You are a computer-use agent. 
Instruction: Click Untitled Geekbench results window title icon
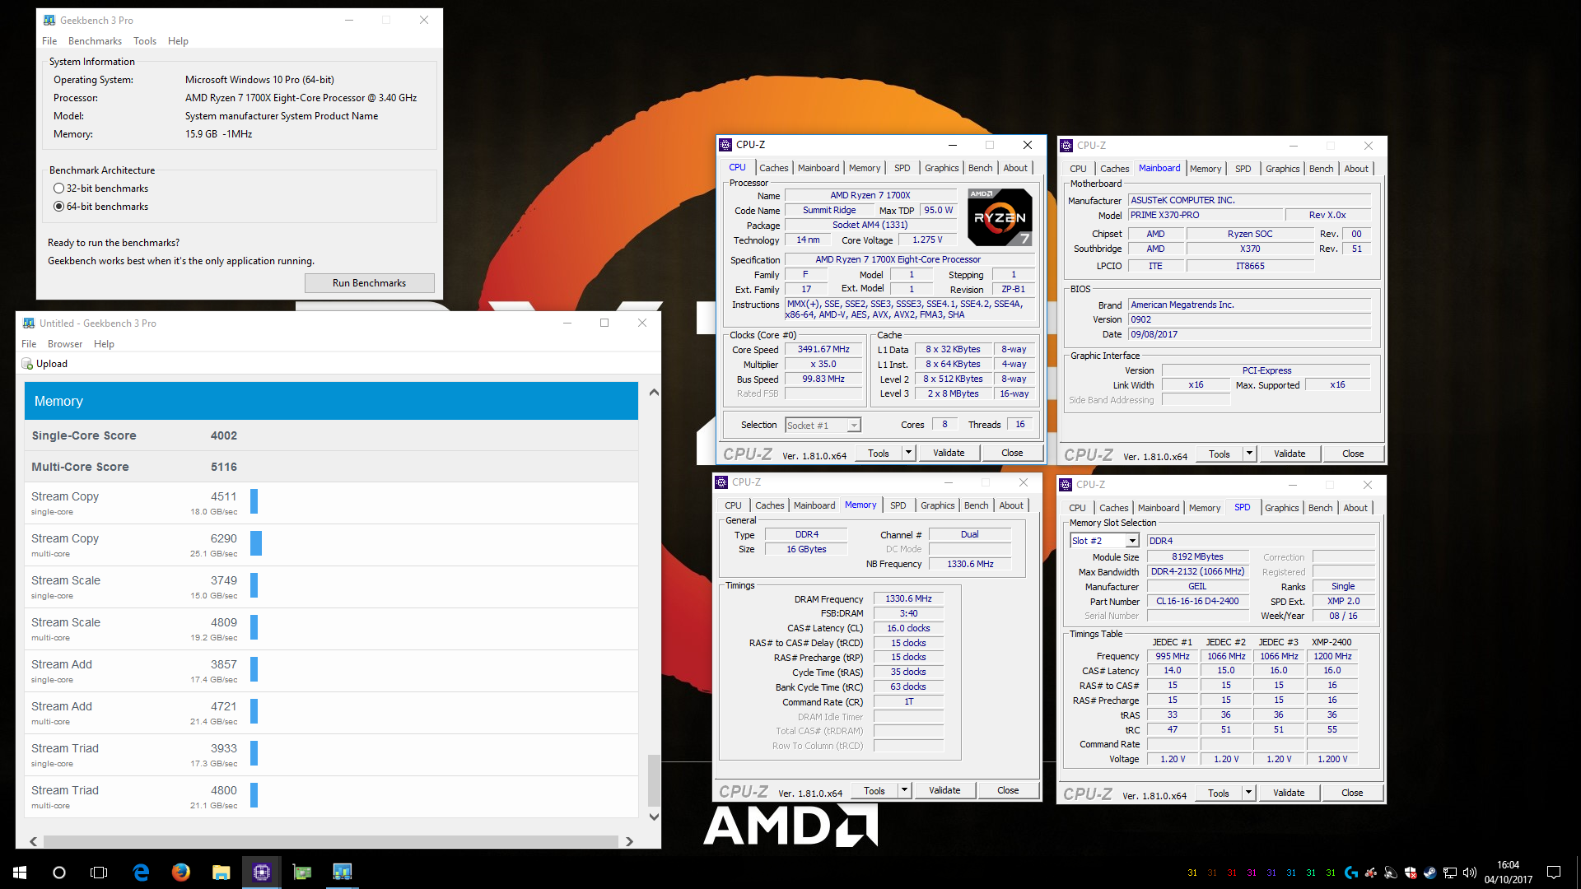29,323
